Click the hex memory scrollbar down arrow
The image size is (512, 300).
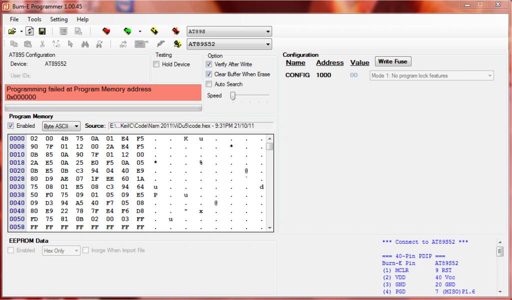[x=269, y=228]
